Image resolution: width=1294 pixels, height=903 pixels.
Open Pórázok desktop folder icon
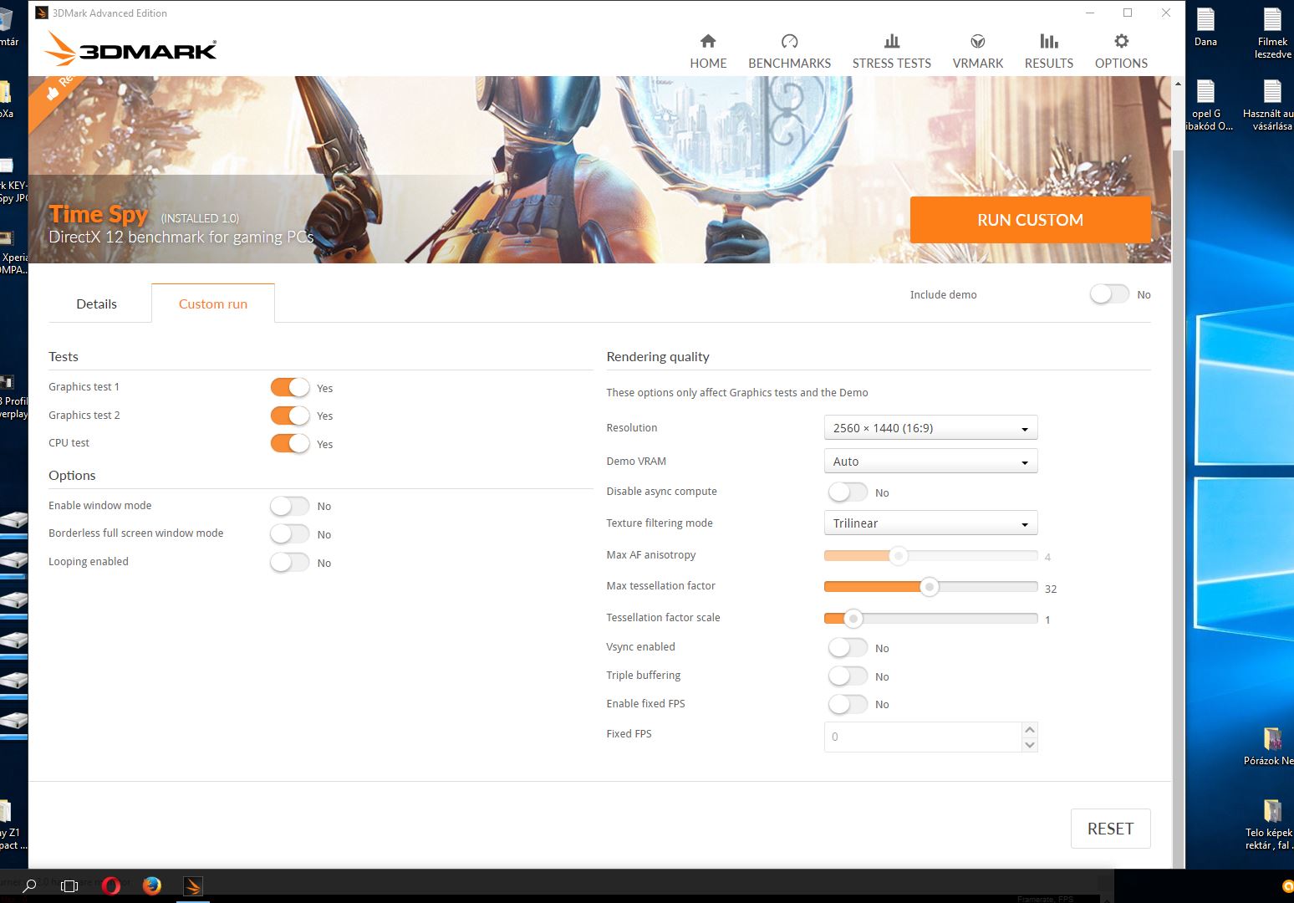tap(1271, 747)
